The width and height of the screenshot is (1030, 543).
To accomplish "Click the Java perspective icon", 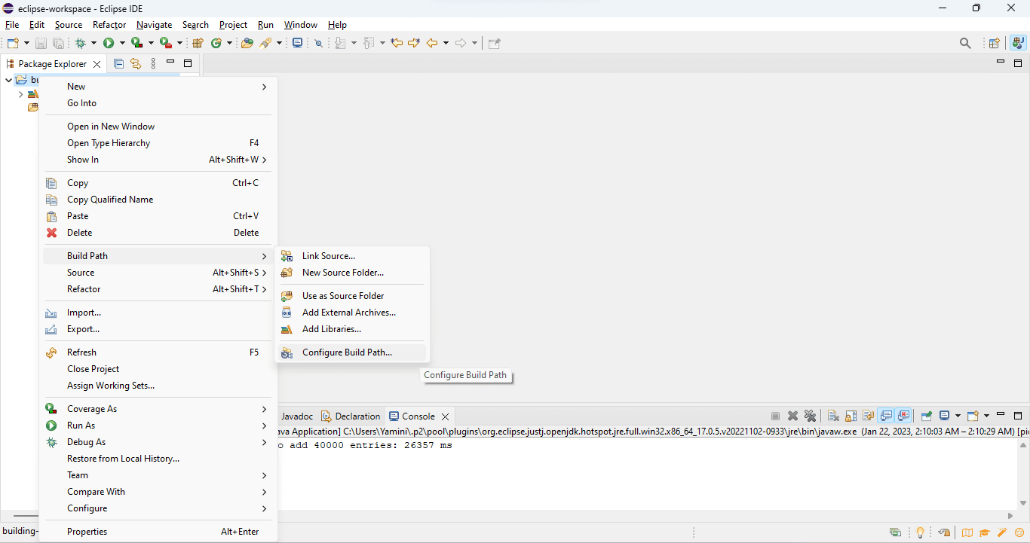I will tap(1018, 43).
